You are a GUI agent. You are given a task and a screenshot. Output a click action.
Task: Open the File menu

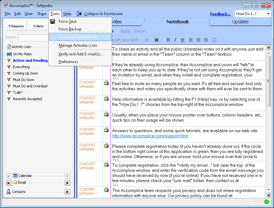tap(7, 14)
